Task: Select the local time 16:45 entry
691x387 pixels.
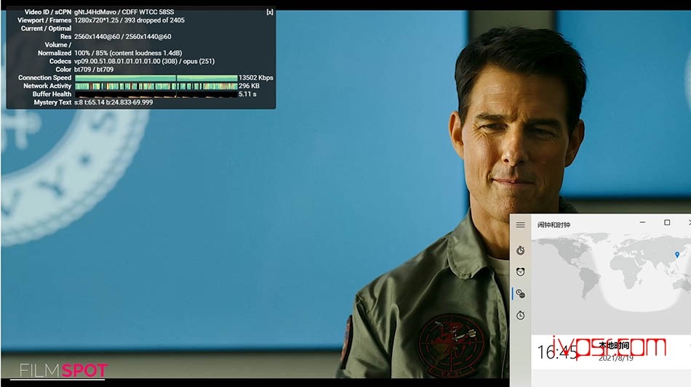Action: pos(611,352)
